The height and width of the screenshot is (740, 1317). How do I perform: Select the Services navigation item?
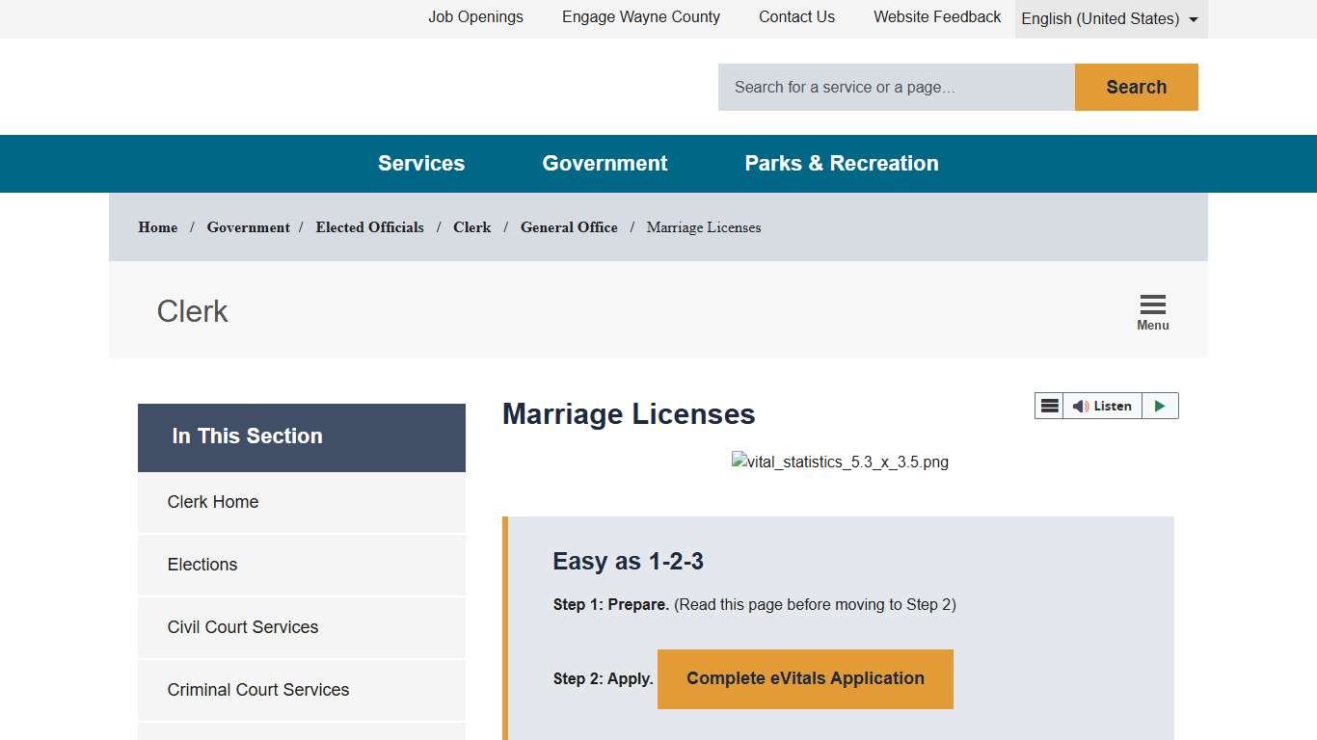click(421, 163)
